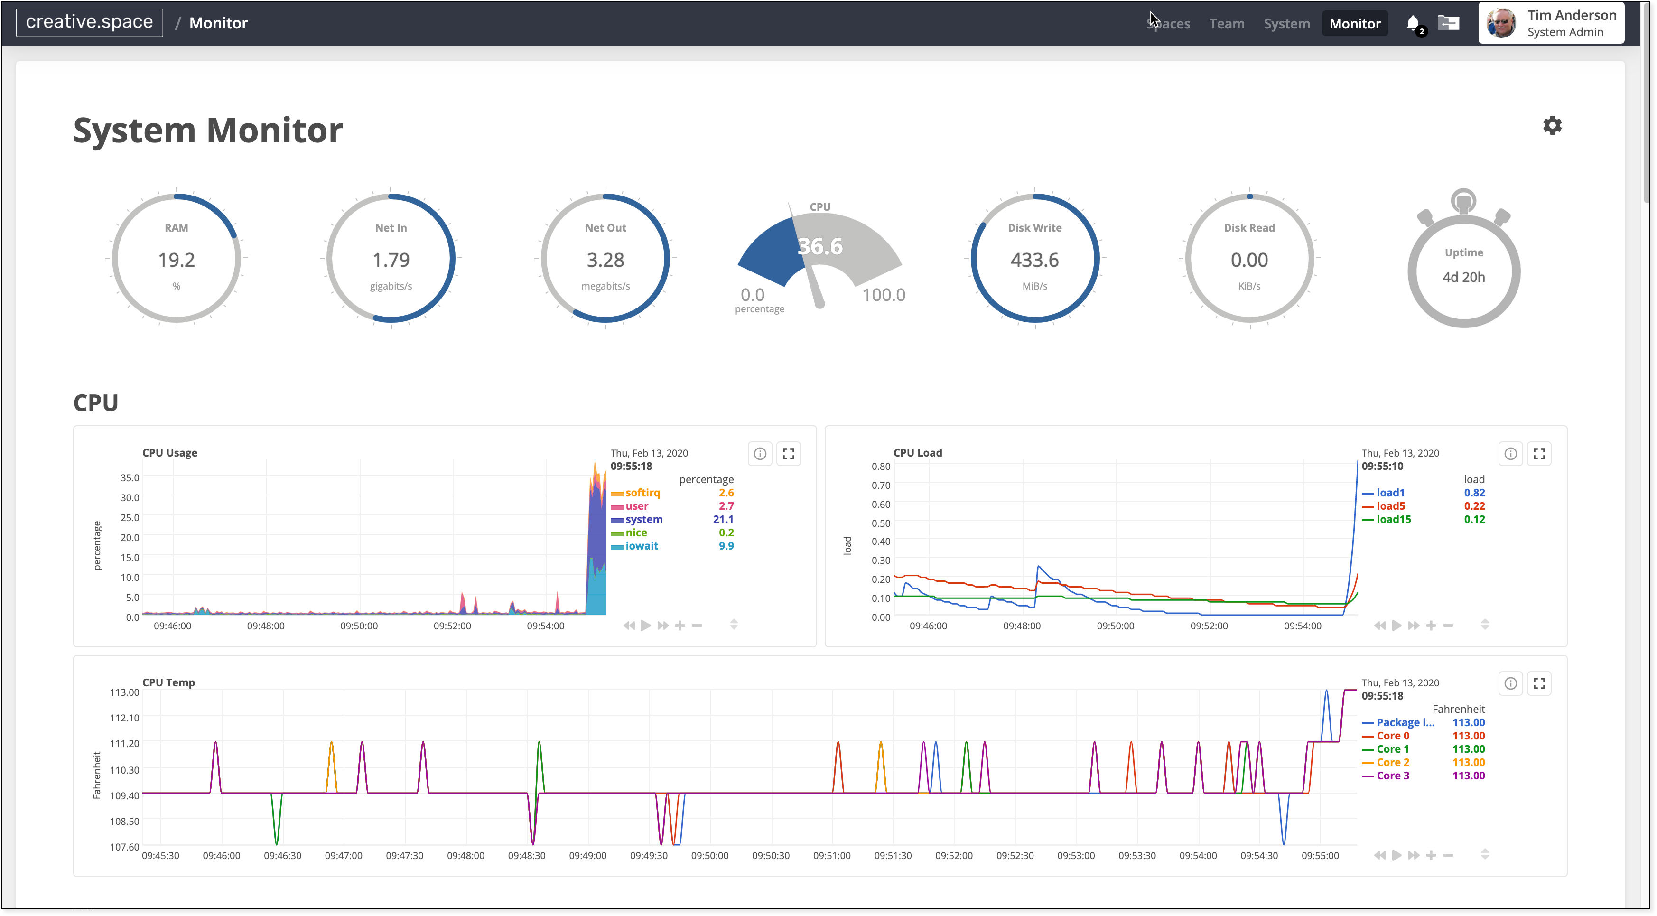Open the System Monitor settings gear
Viewport: 1657px width, 916px height.
coord(1552,125)
